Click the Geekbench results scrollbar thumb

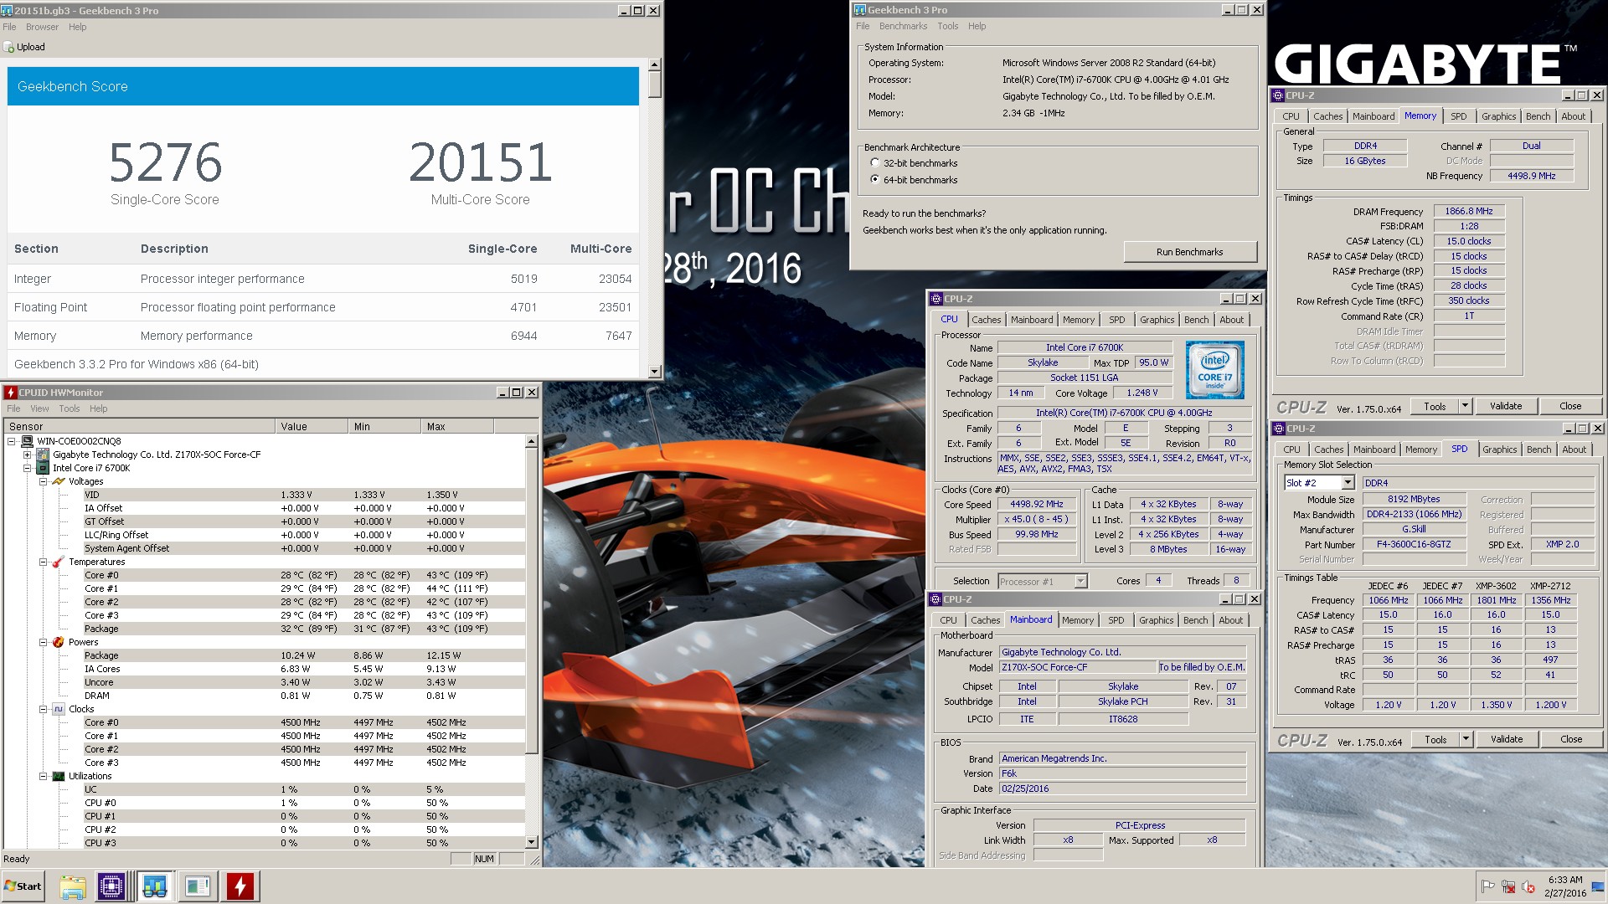(655, 85)
